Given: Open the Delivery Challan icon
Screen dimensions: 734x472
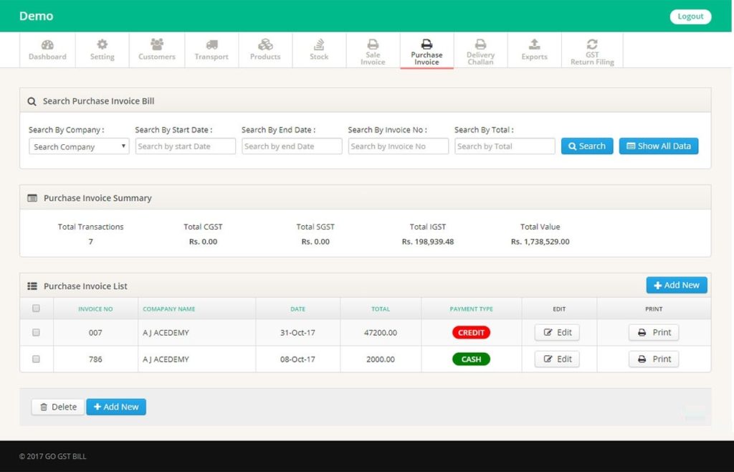Looking at the screenshot, I should pyautogui.click(x=480, y=44).
